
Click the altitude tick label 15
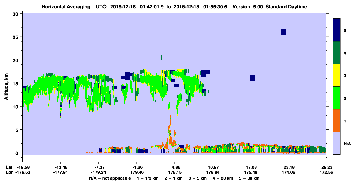(x=16, y=83)
